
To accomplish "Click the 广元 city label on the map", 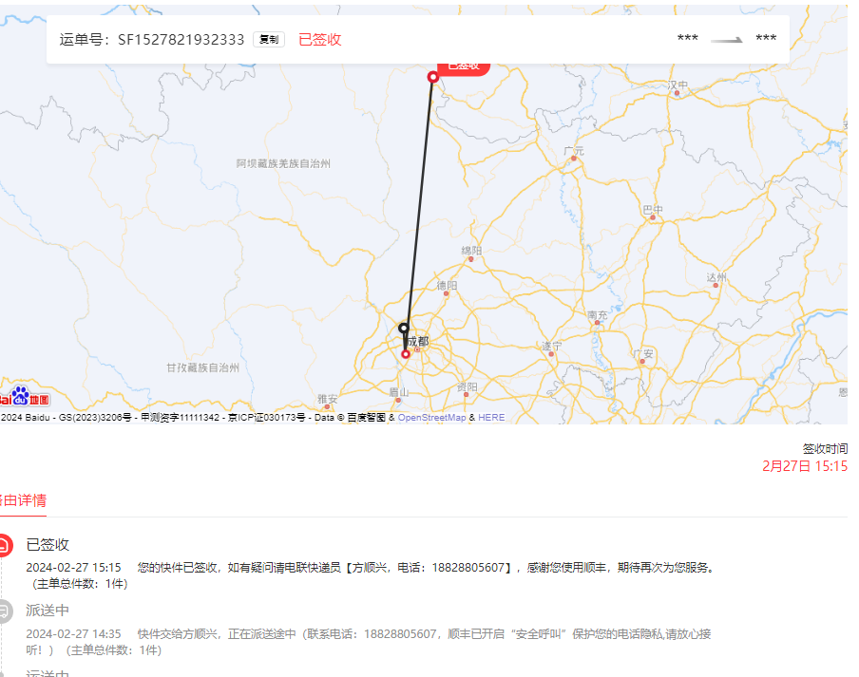I will (574, 151).
